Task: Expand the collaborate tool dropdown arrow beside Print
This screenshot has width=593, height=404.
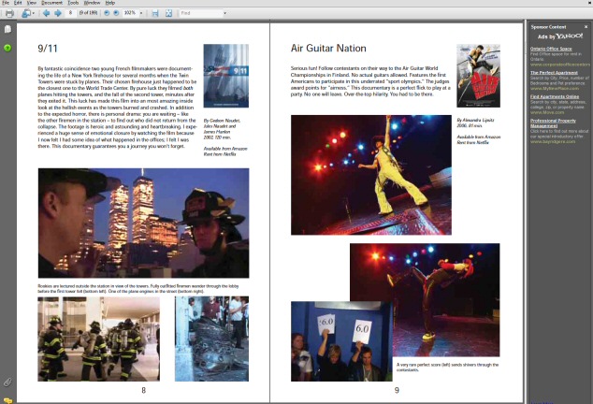Action: click(x=34, y=13)
